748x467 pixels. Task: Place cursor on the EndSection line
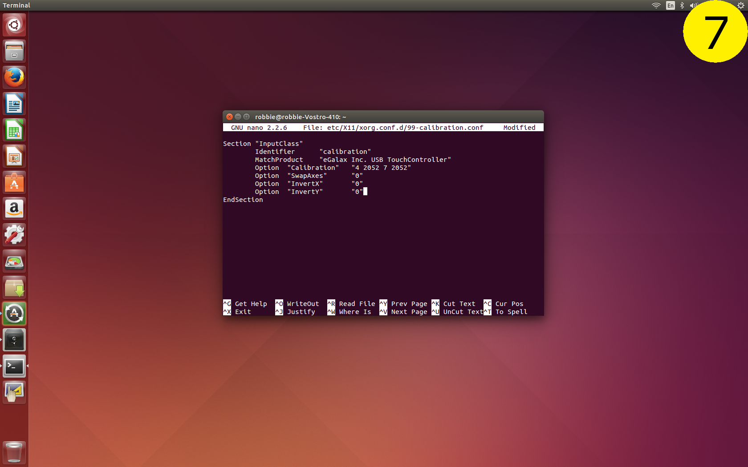click(243, 200)
